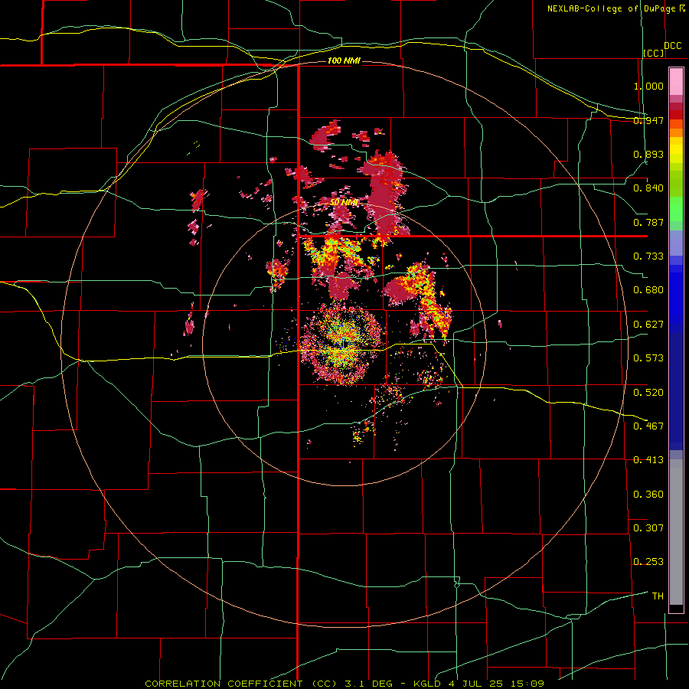Viewport: 689px width, 689px height.
Task: Select the 0.467 scale value
Action: pyautogui.click(x=648, y=426)
